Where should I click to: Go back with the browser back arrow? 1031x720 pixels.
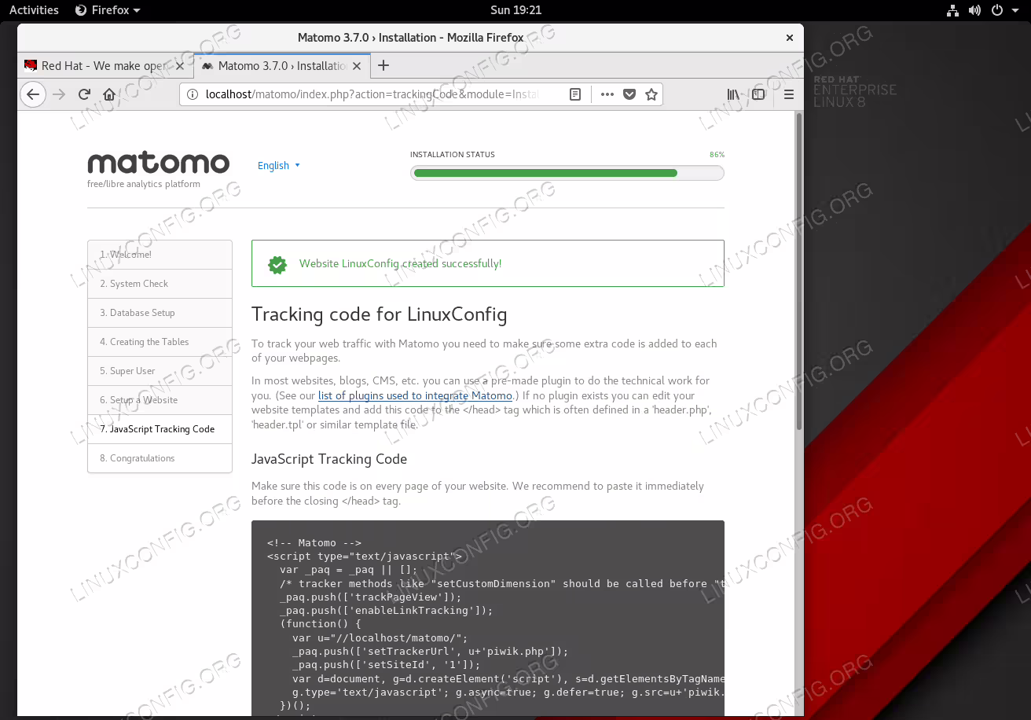tap(32, 94)
